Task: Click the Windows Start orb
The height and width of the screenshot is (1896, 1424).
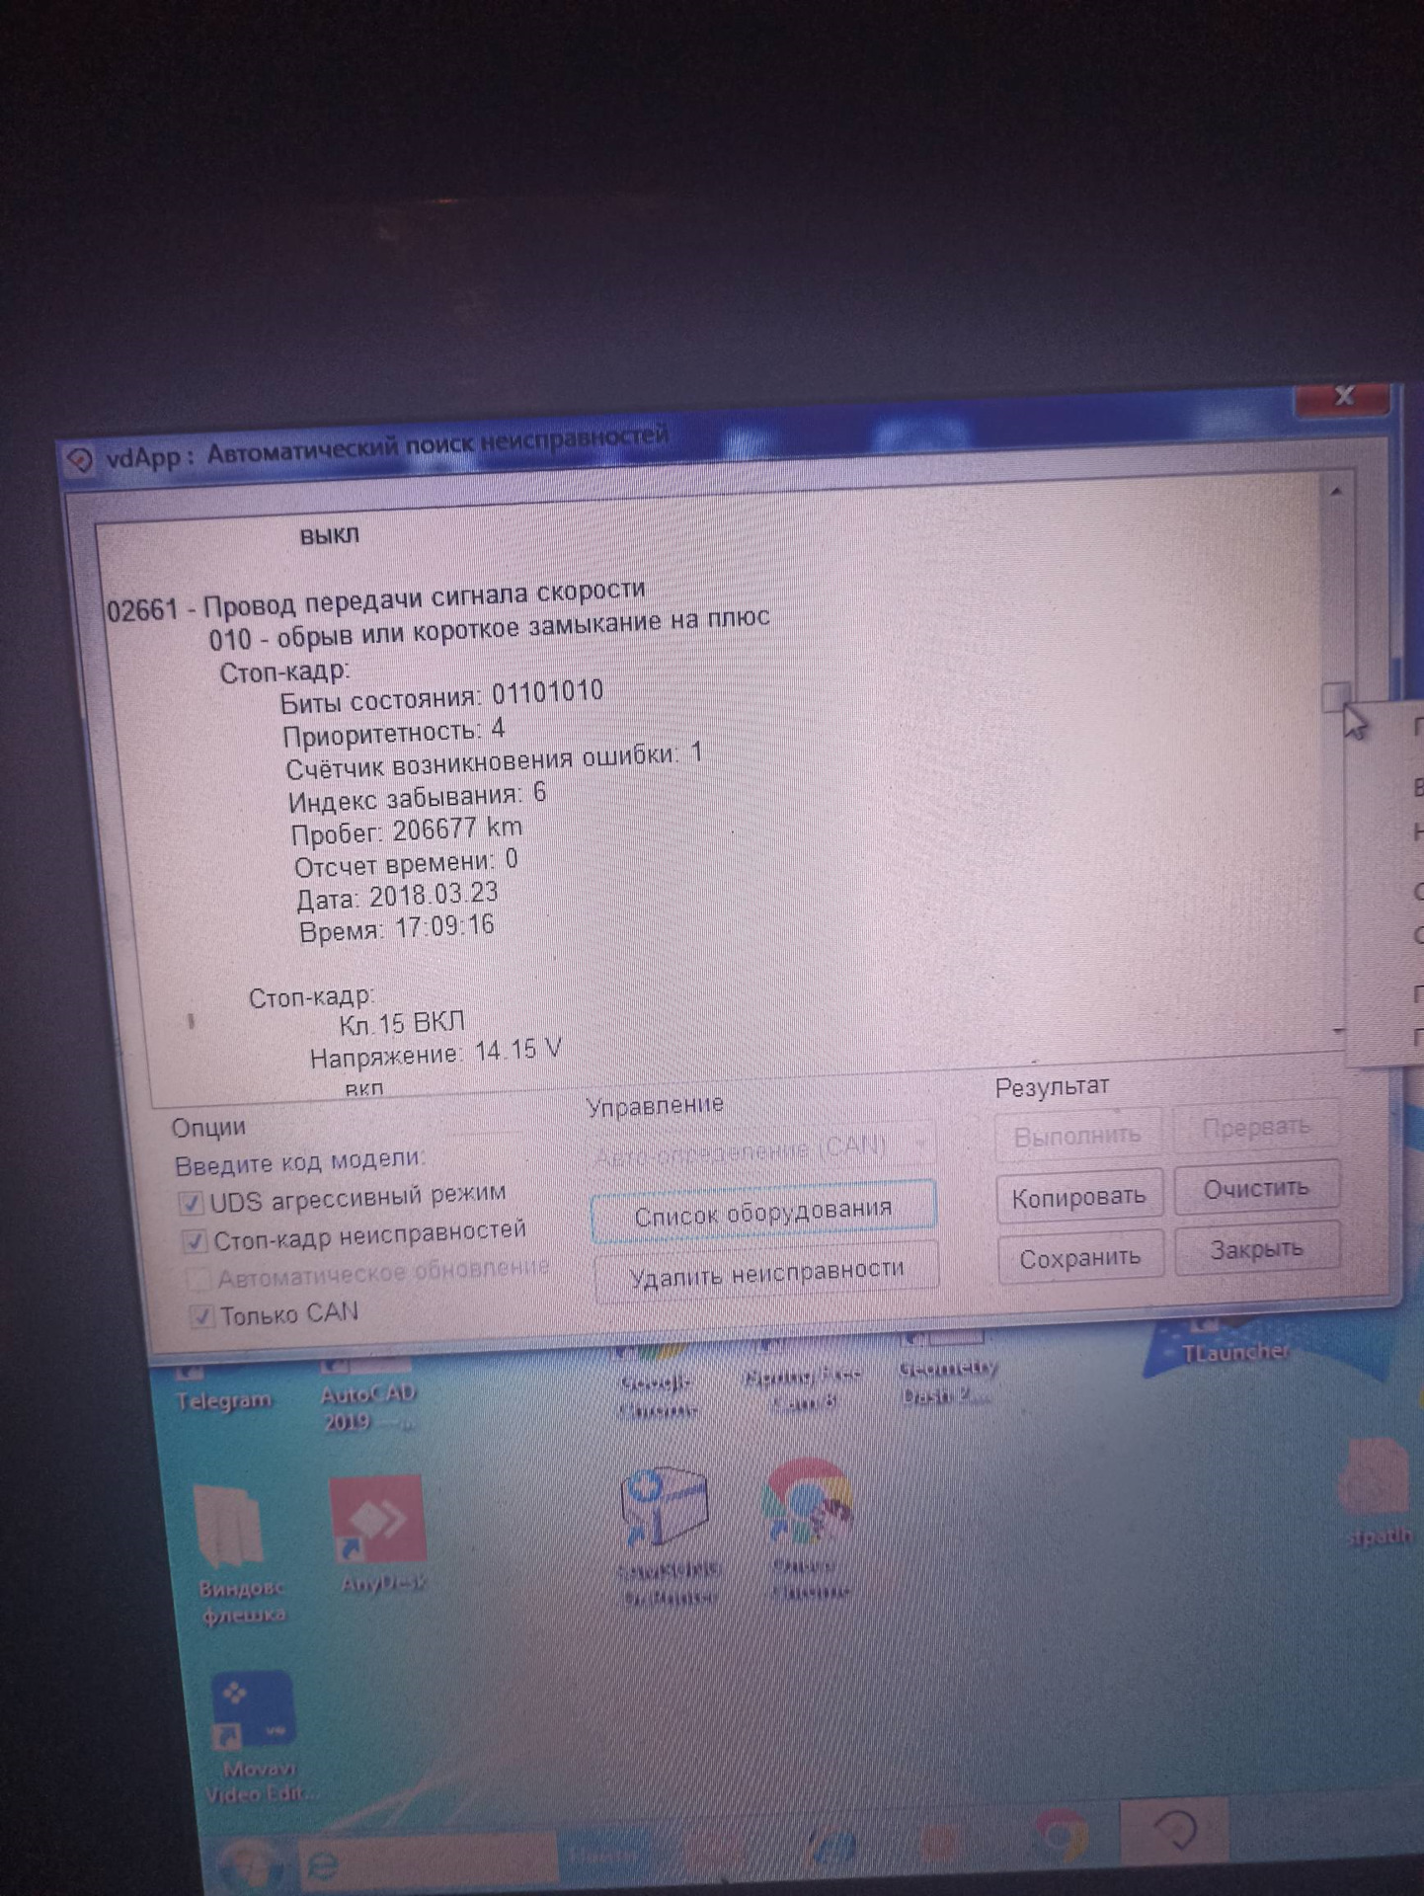Action: 249,1863
